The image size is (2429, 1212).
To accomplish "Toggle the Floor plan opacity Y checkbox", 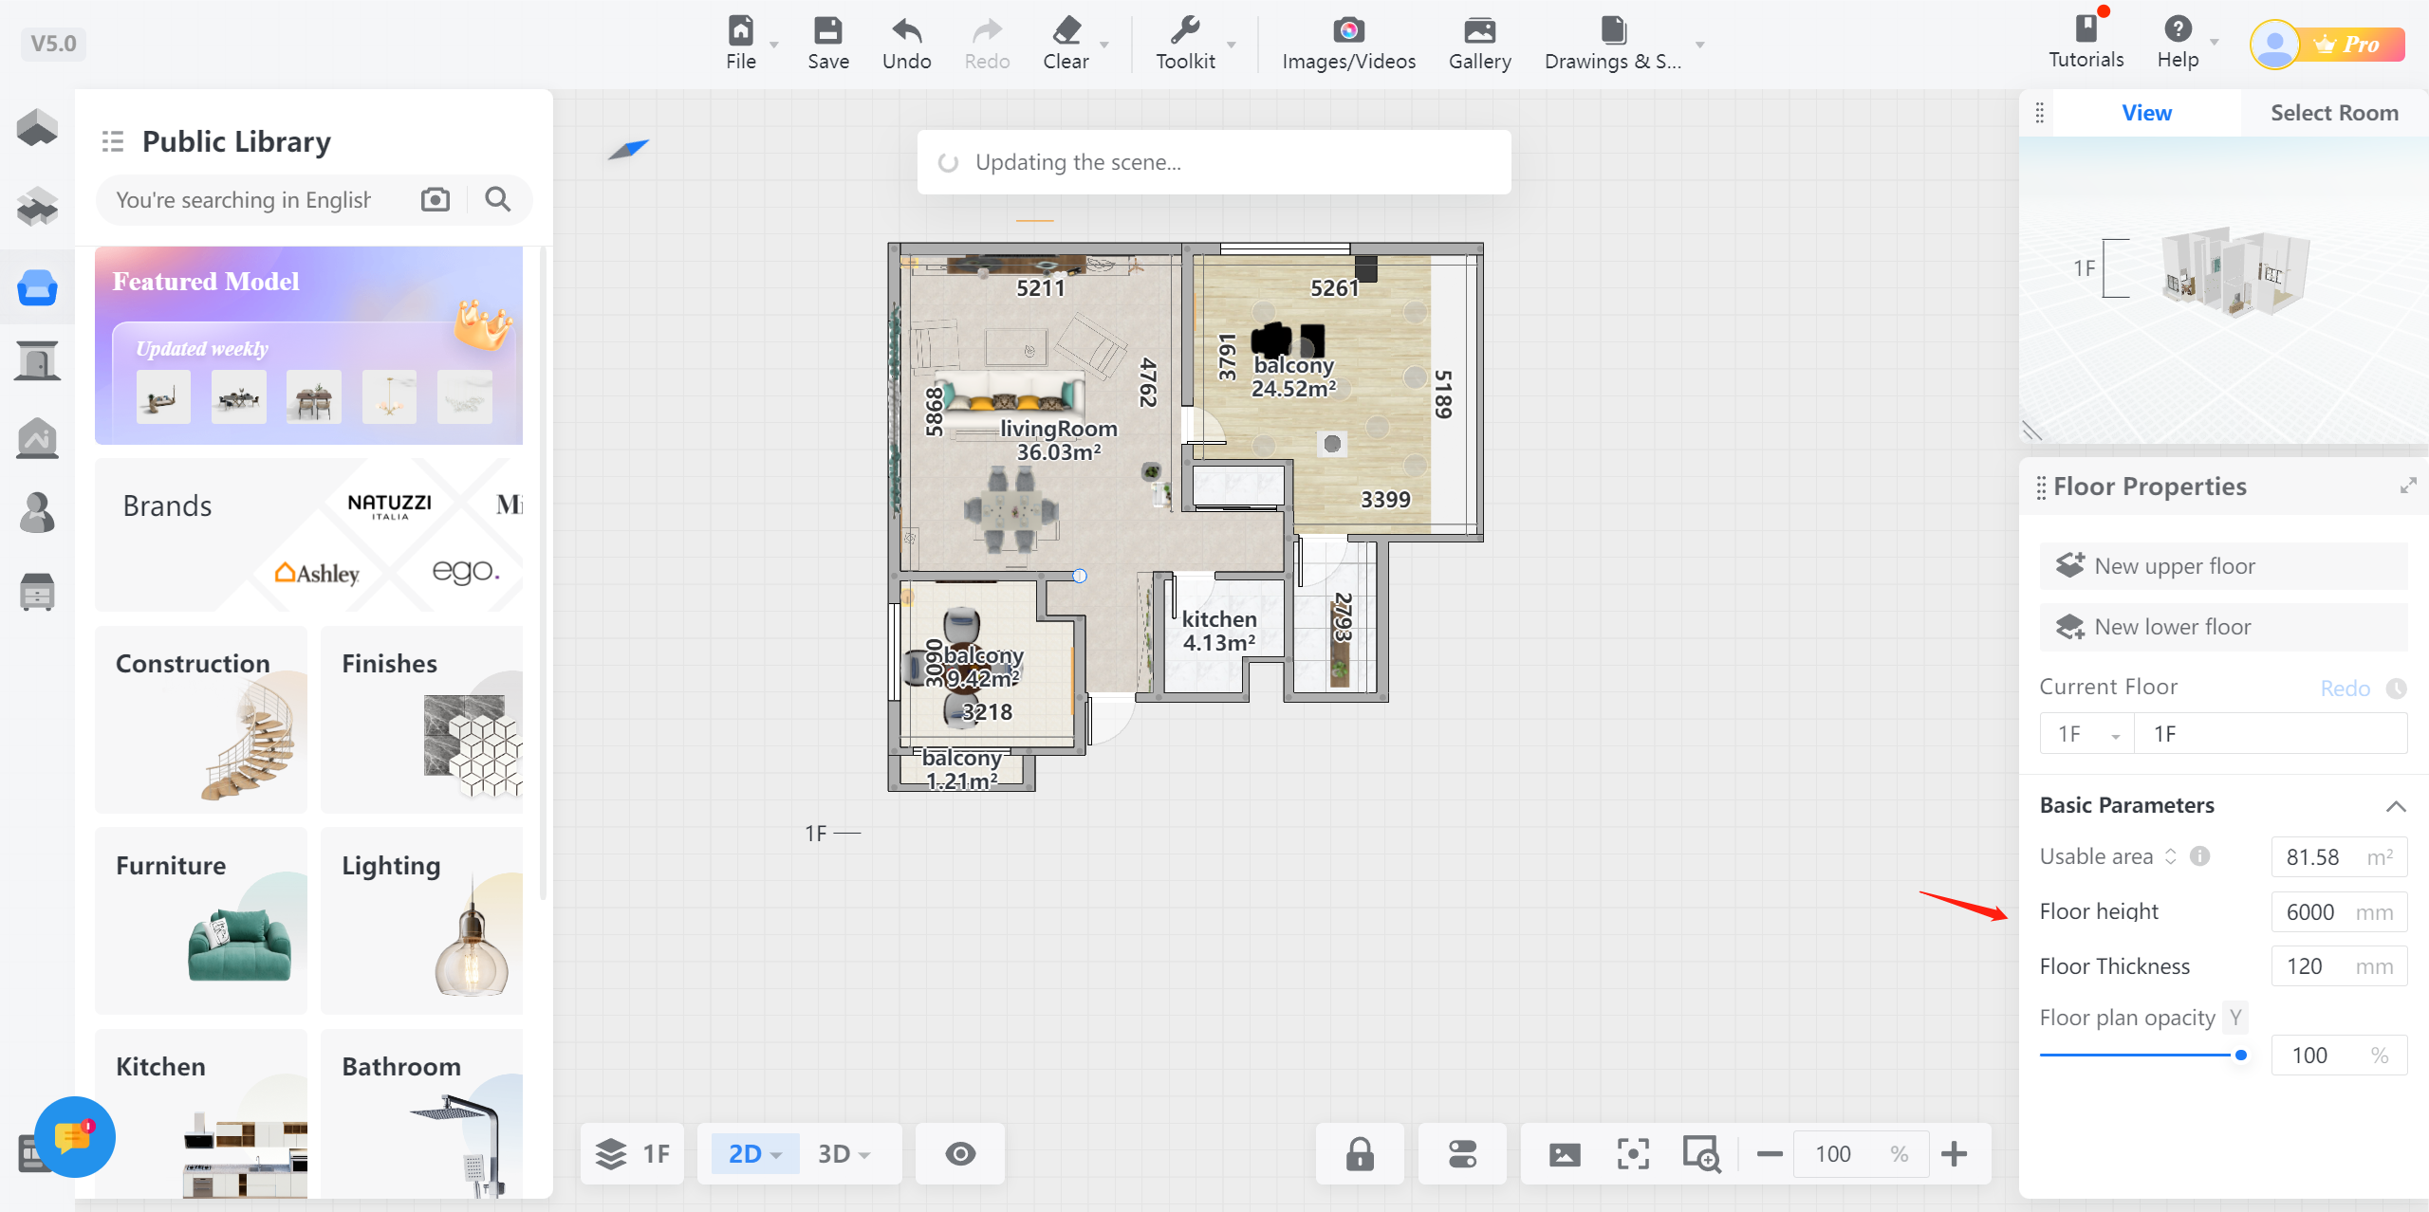I will pos(2235,1018).
